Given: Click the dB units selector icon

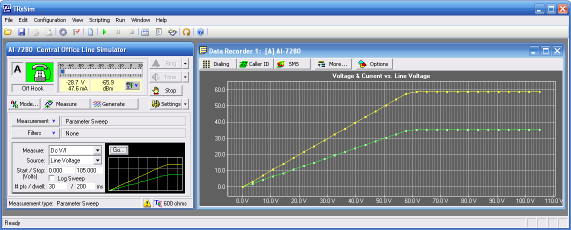Looking at the screenshot, I should tap(132, 85).
